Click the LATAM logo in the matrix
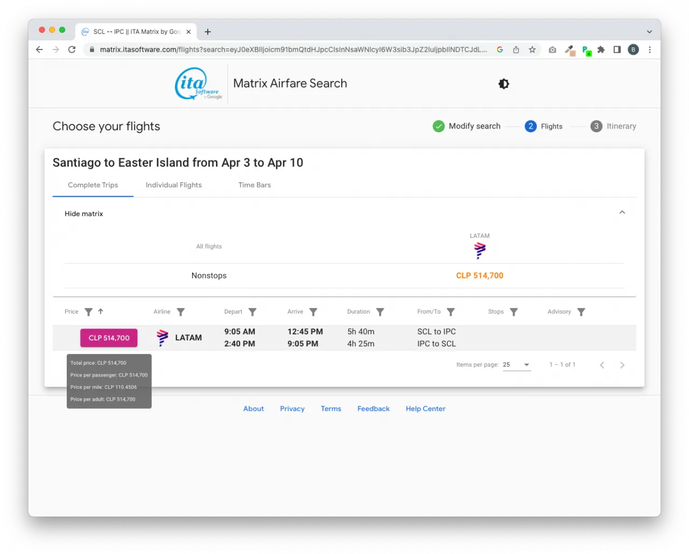Screen dimensions: 689x554 480,250
